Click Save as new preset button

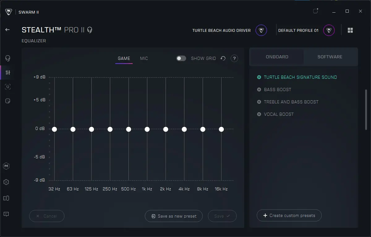[174, 216]
